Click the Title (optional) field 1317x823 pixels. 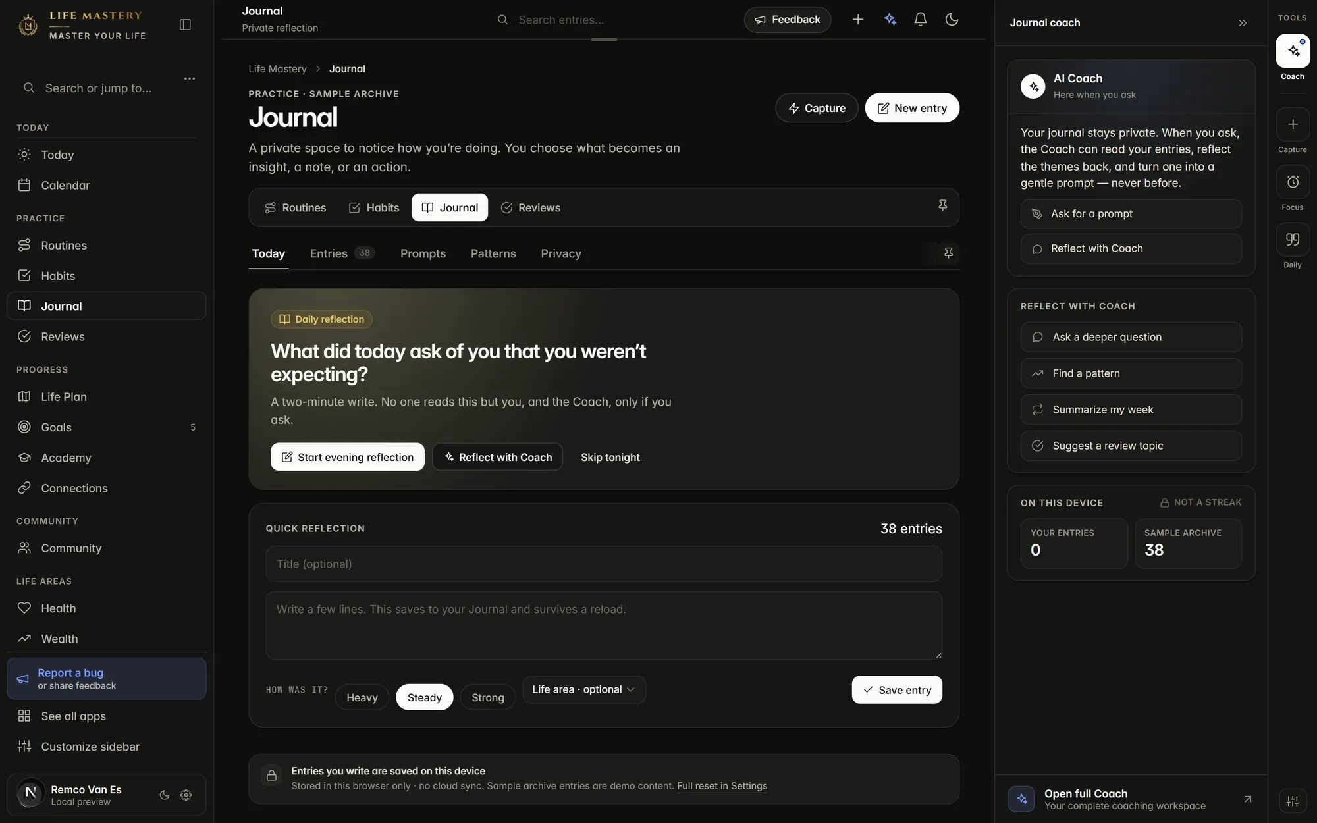click(x=604, y=564)
